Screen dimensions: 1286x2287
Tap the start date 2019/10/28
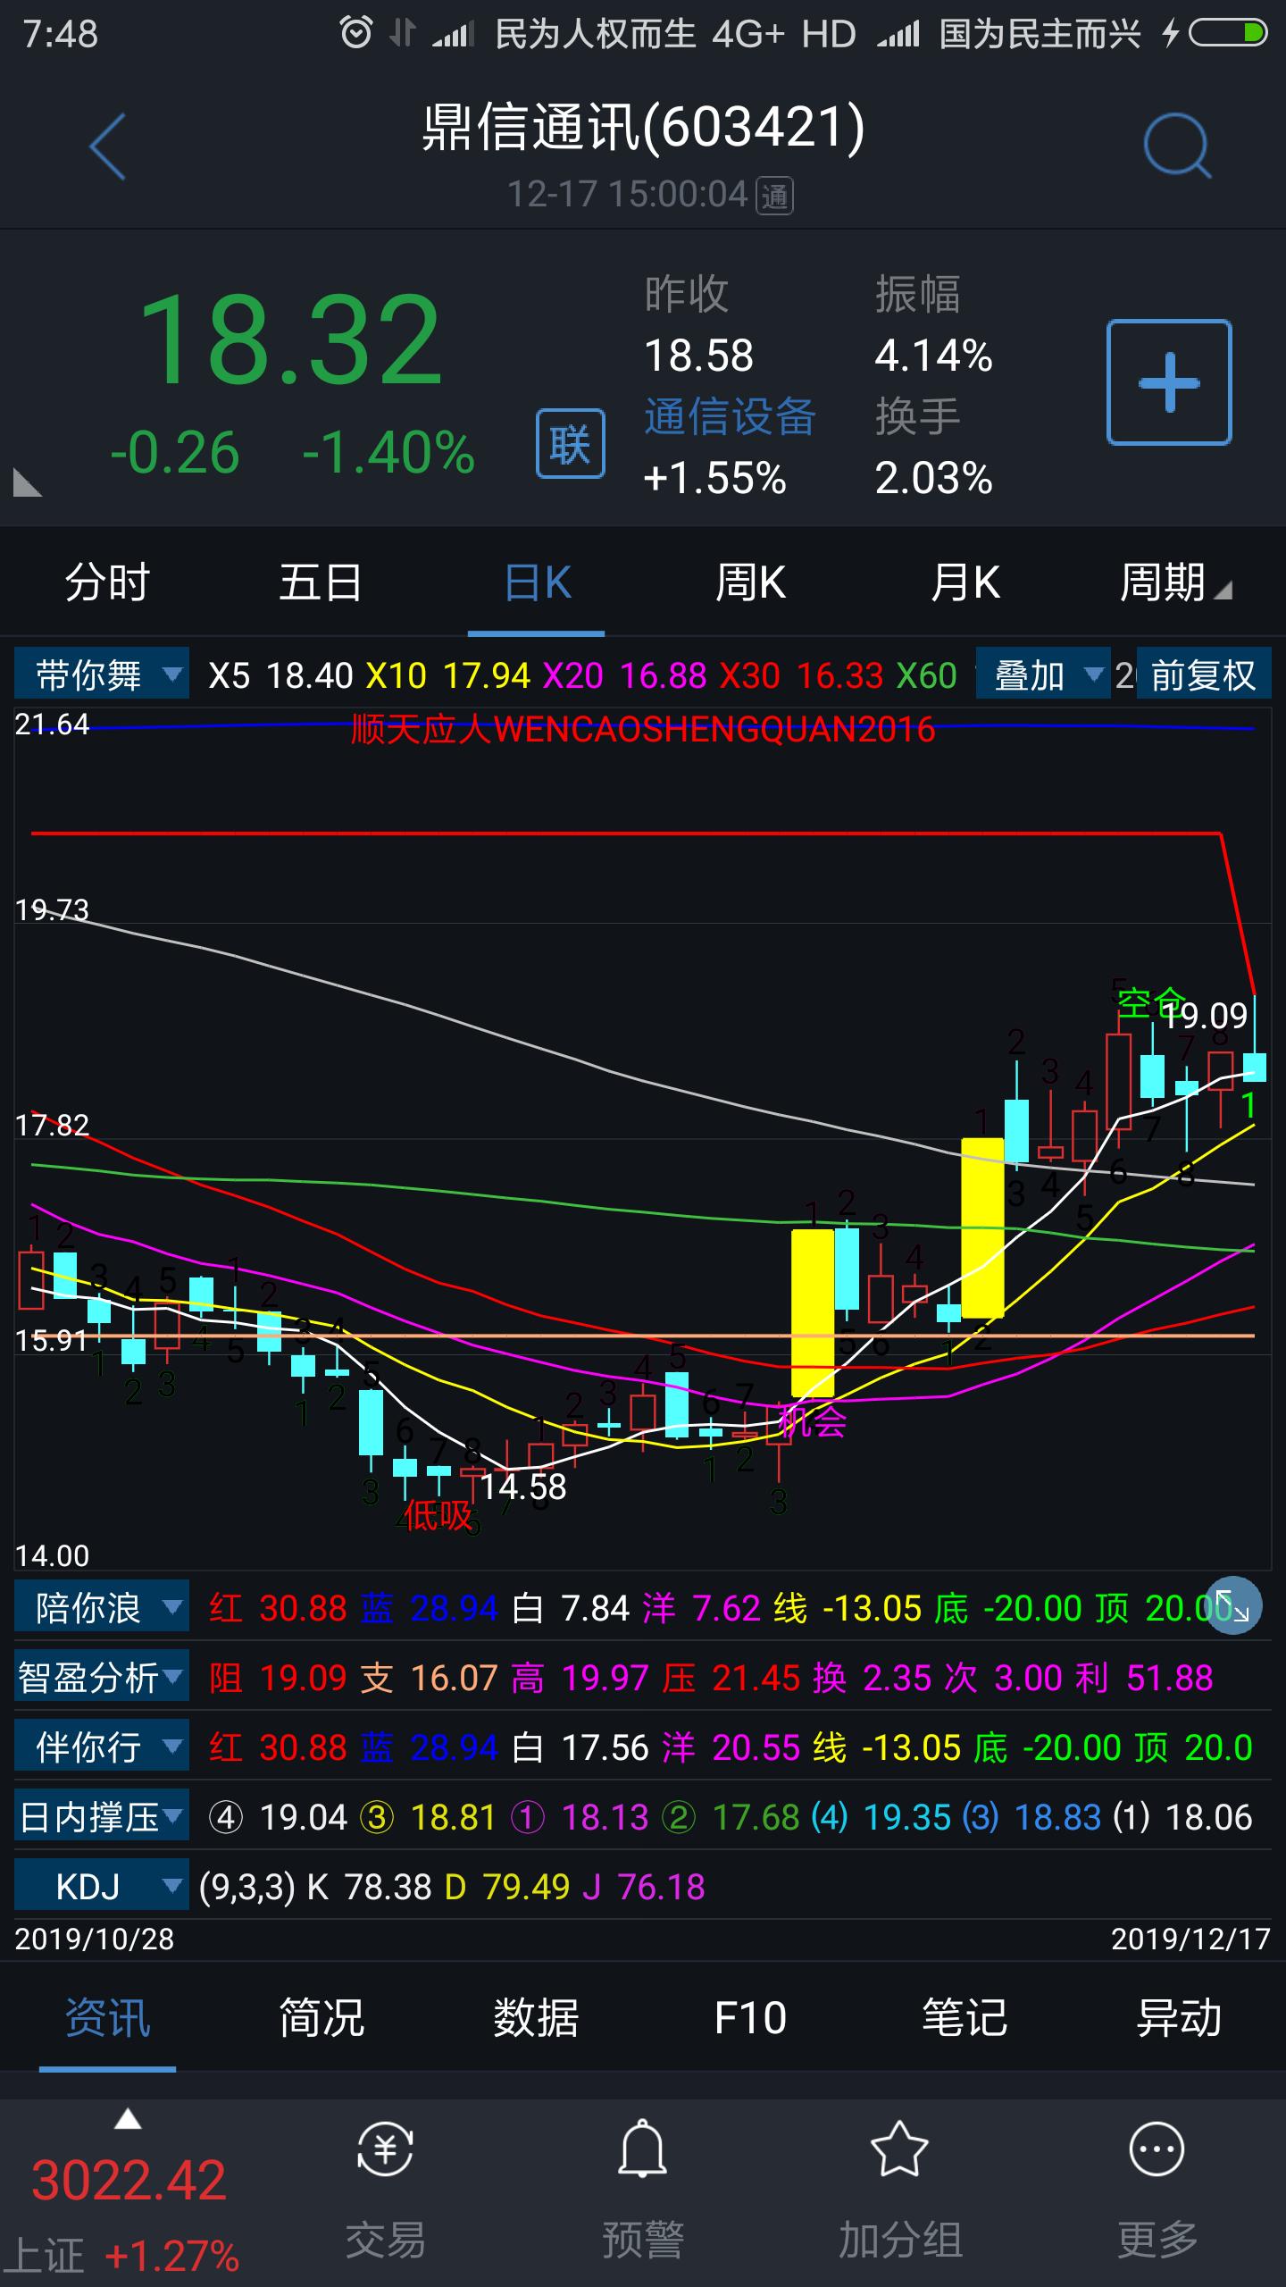pos(95,1939)
